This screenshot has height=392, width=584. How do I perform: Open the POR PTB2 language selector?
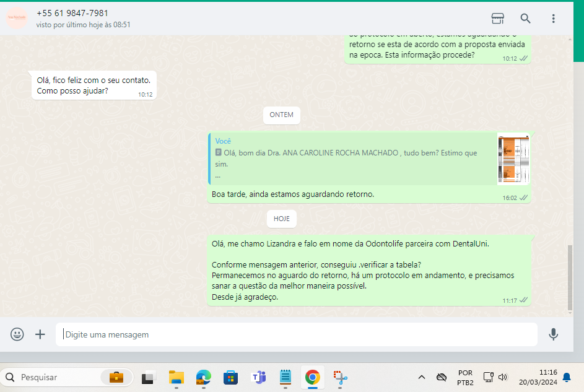coord(465,377)
